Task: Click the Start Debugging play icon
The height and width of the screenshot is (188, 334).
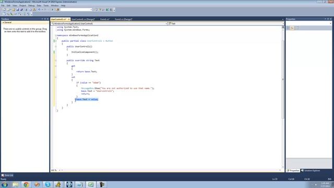Action: point(52,10)
